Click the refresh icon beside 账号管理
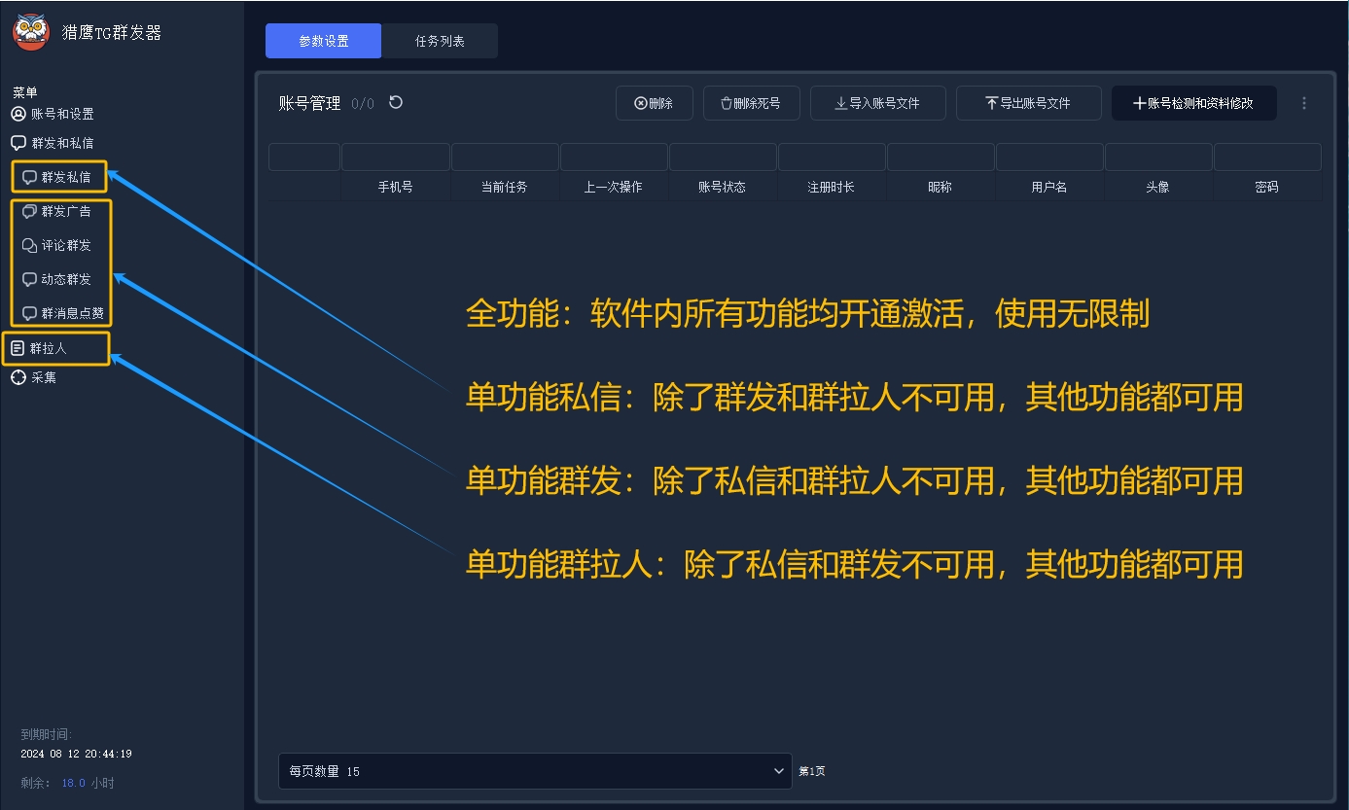Image resolution: width=1349 pixels, height=810 pixels. point(396,102)
